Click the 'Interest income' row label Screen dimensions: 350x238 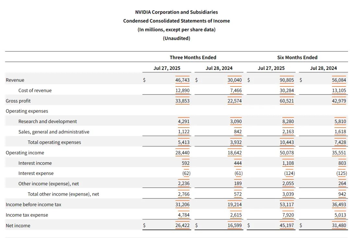(35, 163)
